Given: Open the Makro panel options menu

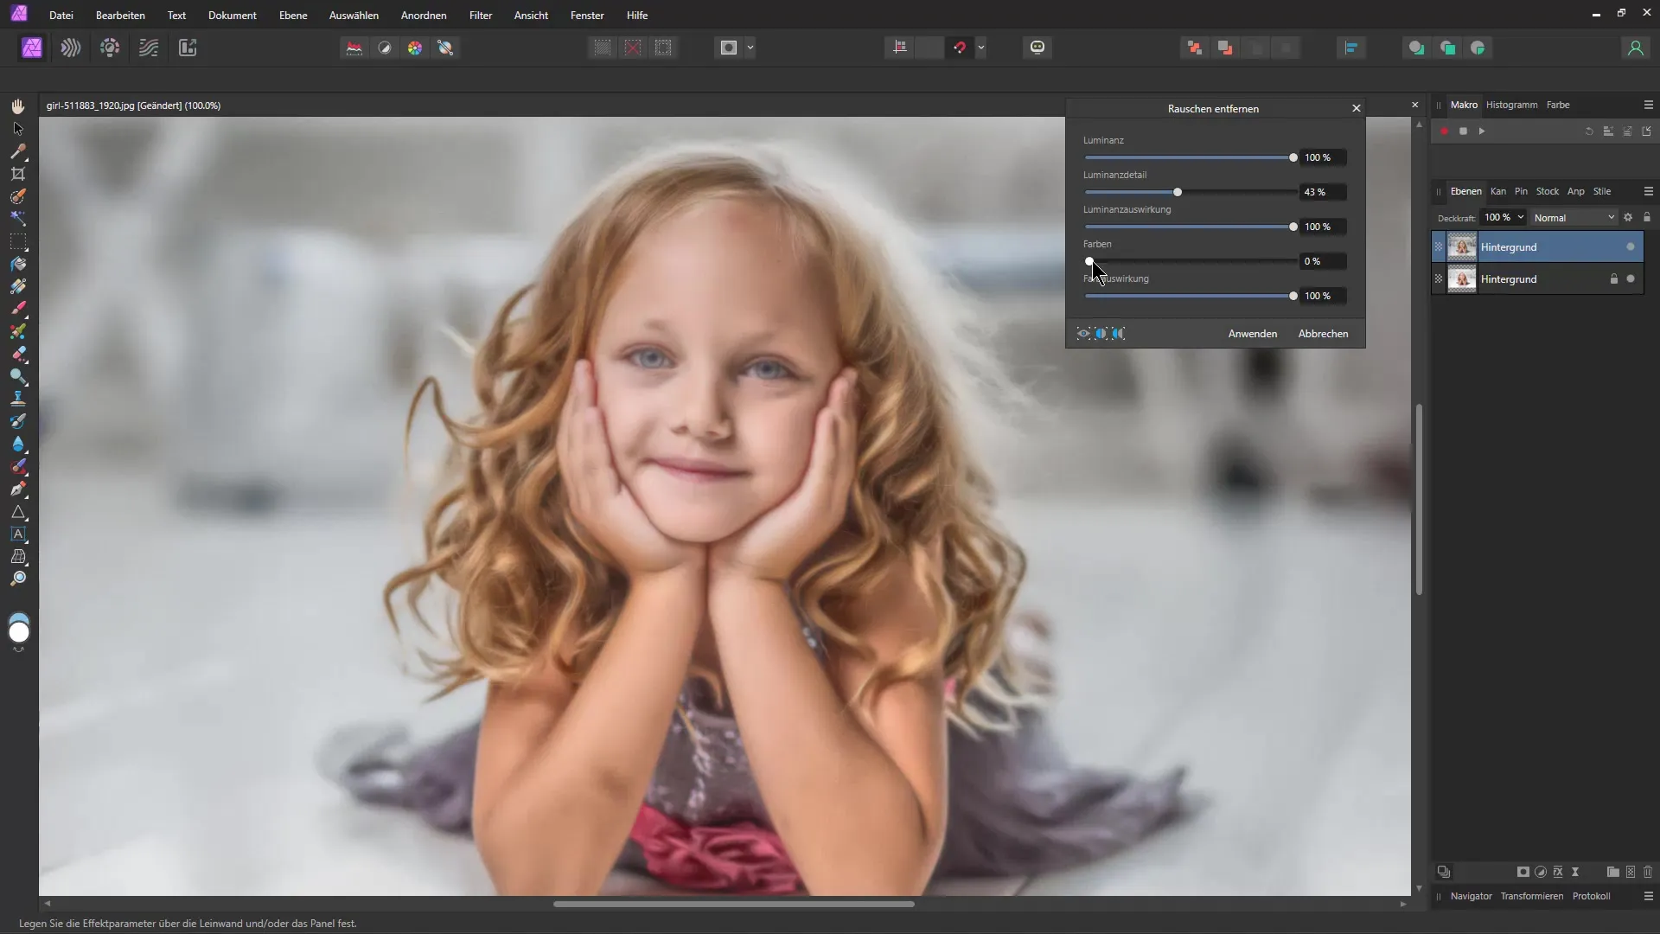Looking at the screenshot, I should pos(1648,106).
